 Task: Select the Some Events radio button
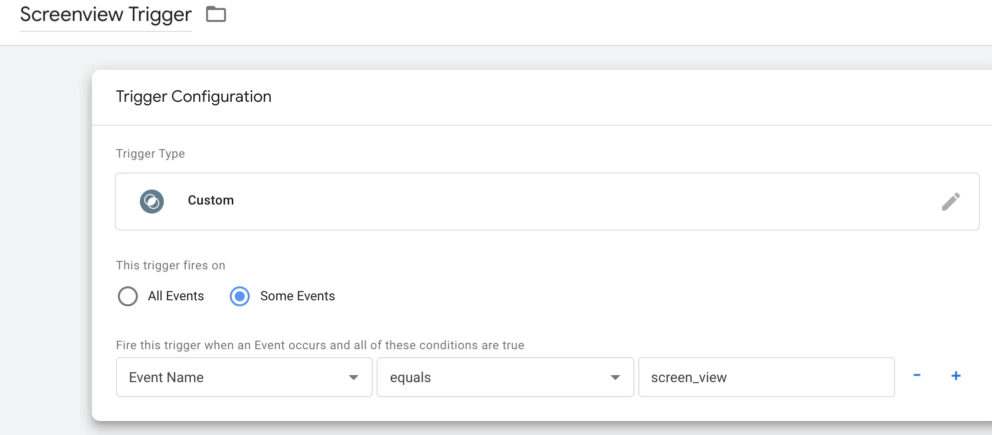(x=240, y=296)
